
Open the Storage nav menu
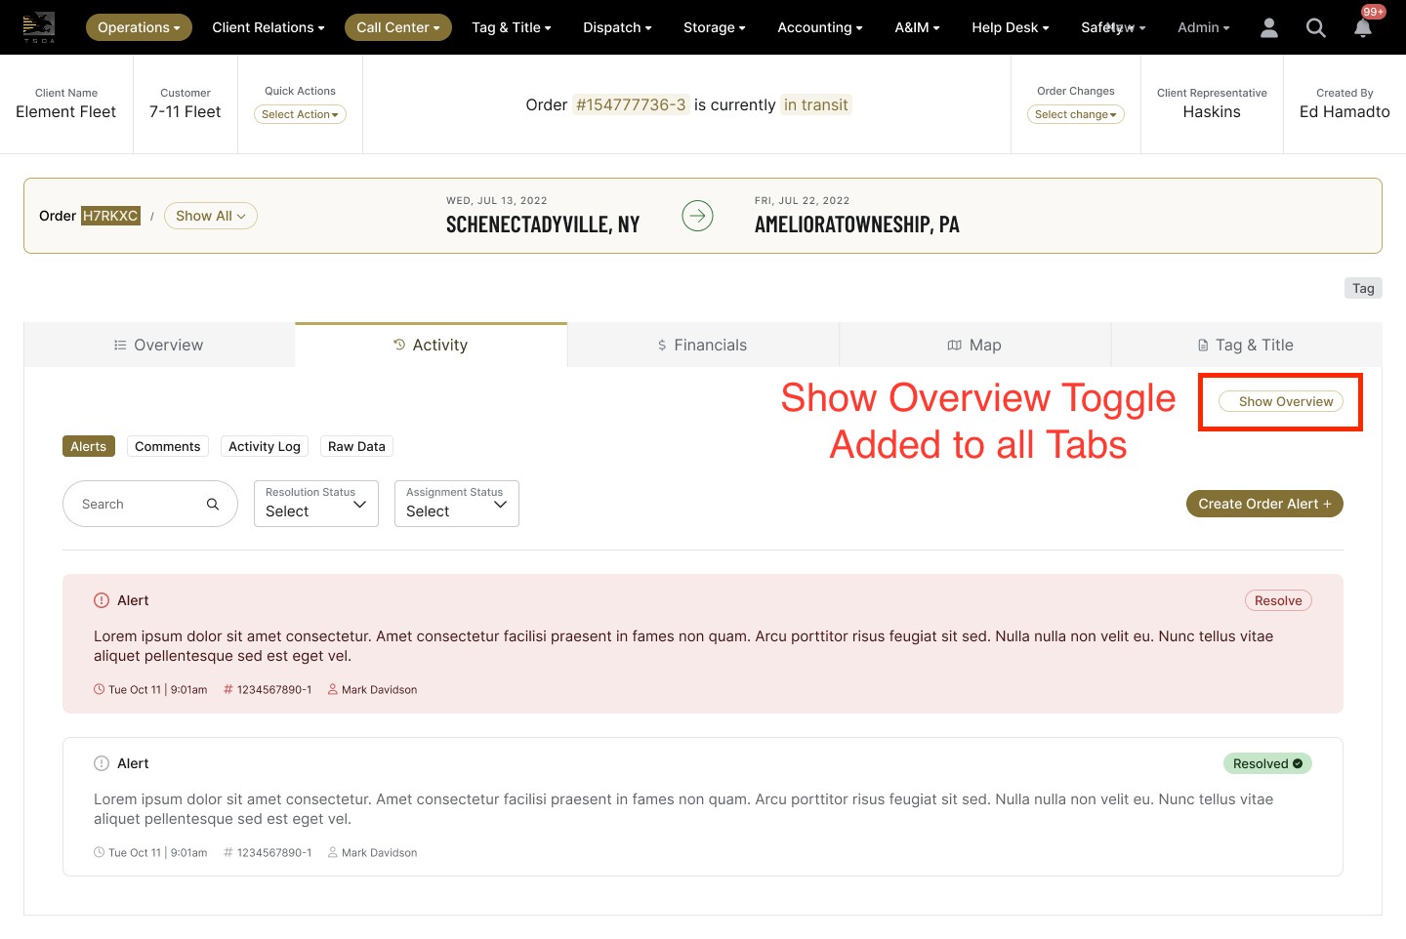[x=715, y=27]
